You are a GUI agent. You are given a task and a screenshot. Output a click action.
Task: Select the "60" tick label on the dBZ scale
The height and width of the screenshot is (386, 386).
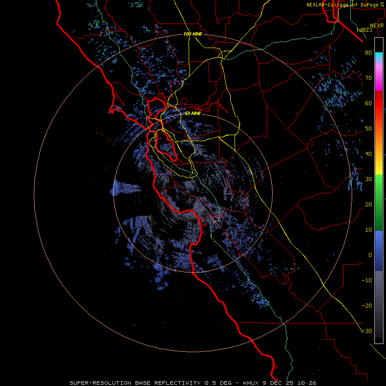[x=368, y=103]
